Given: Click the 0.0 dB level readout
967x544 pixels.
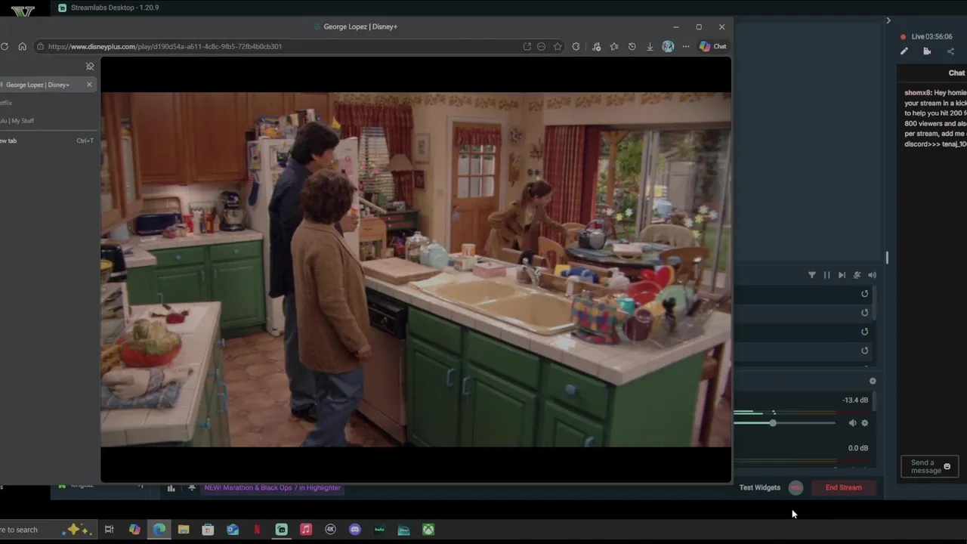Looking at the screenshot, I should coord(858,448).
